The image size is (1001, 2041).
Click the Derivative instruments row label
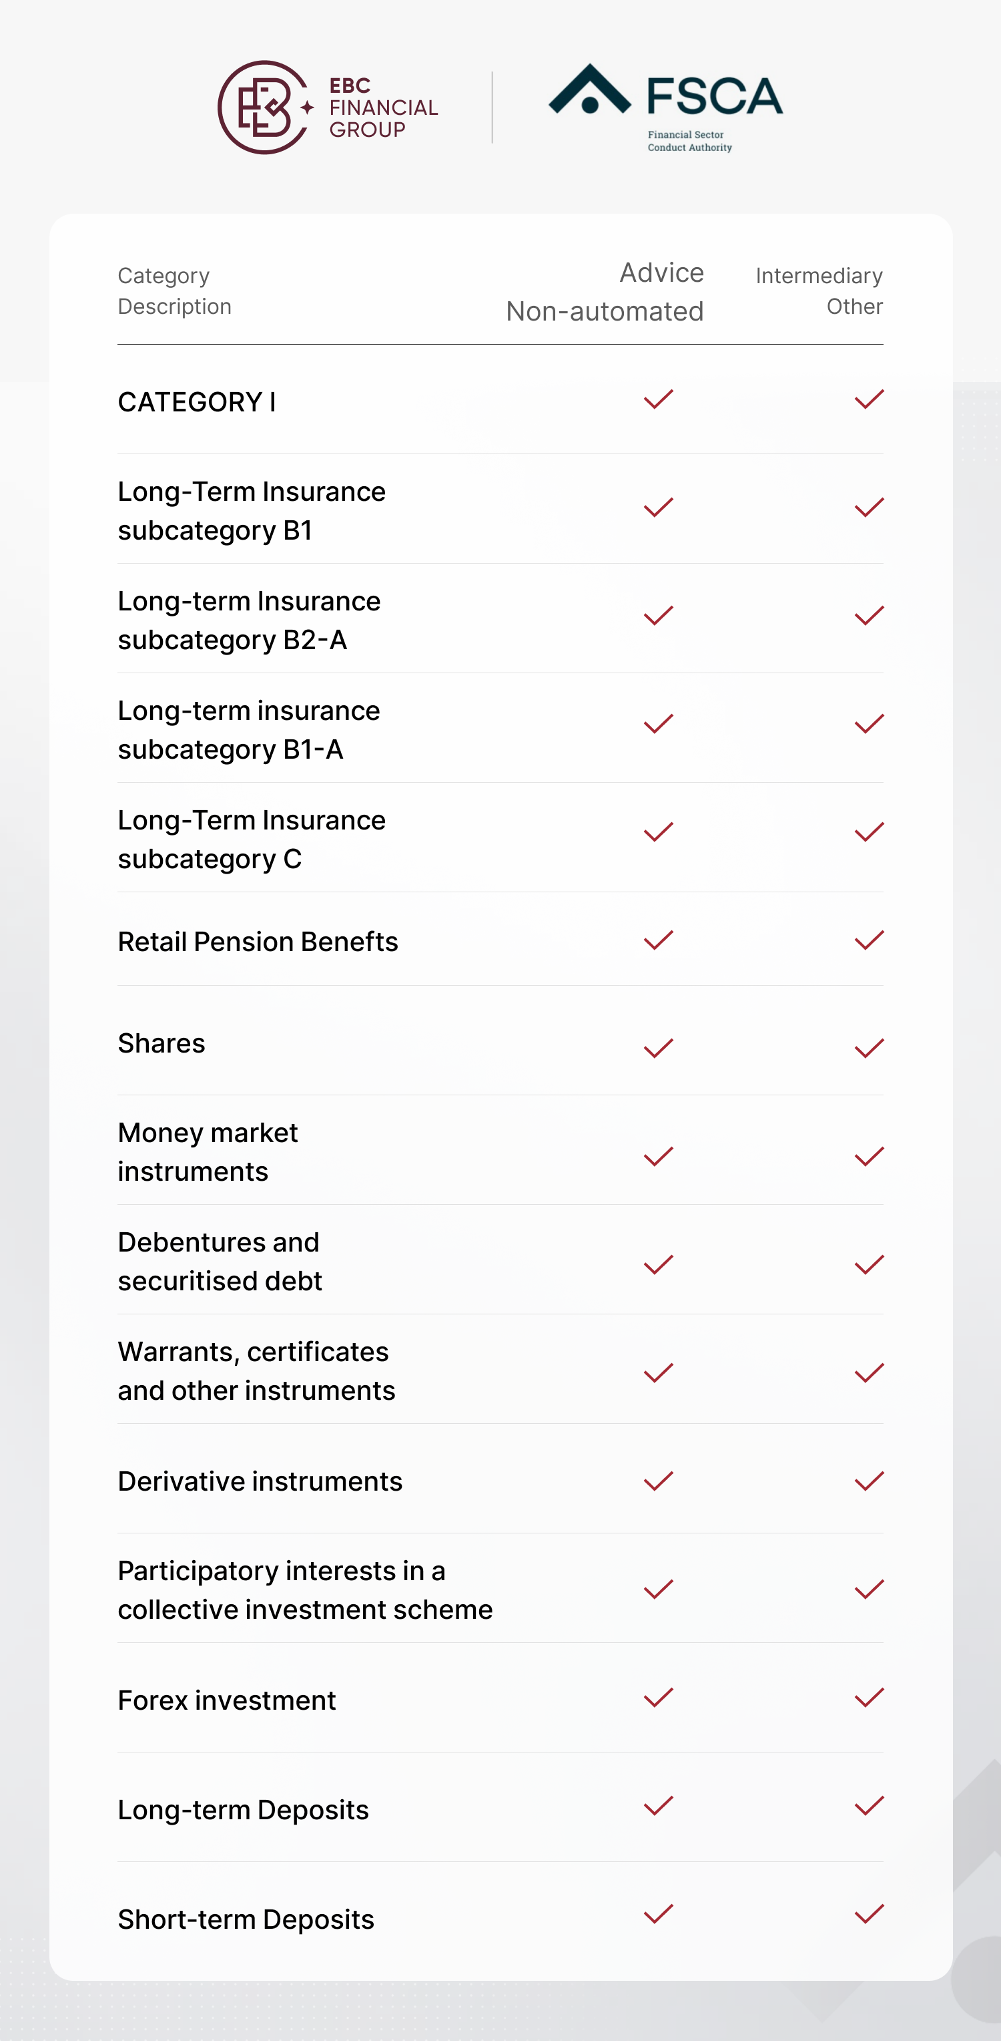(260, 1481)
